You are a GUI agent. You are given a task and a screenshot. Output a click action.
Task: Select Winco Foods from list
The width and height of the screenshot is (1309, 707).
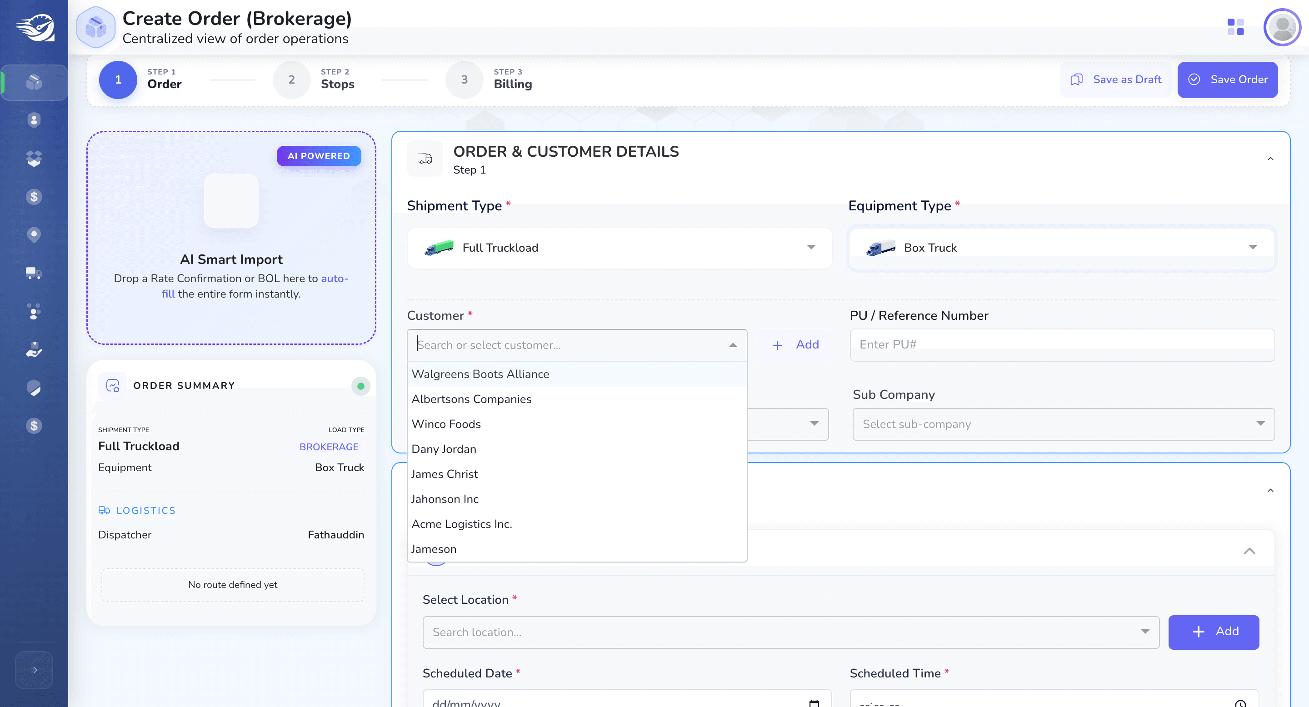(x=577, y=424)
